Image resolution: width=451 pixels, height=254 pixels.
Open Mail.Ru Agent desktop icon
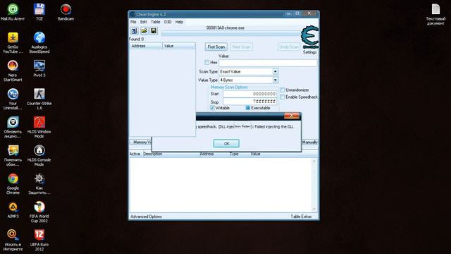13,12
